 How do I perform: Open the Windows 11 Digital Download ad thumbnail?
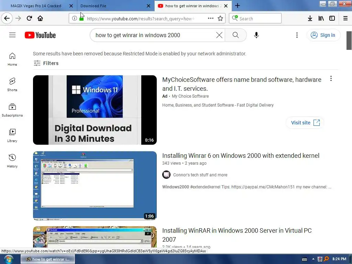pos(95,110)
